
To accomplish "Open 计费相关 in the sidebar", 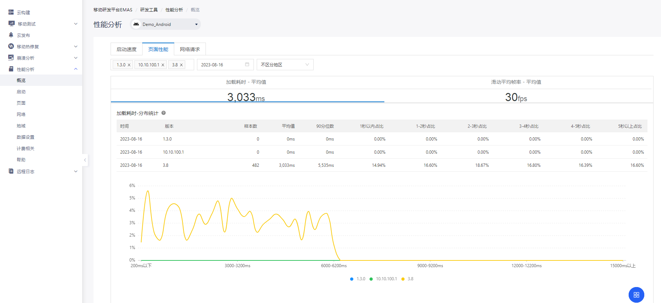I will (x=26, y=148).
